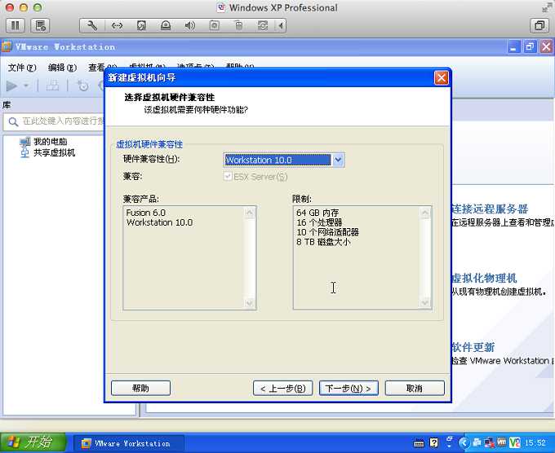Open the 文件 menu
This screenshot has width=555, height=453.
click(x=22, y=68)
